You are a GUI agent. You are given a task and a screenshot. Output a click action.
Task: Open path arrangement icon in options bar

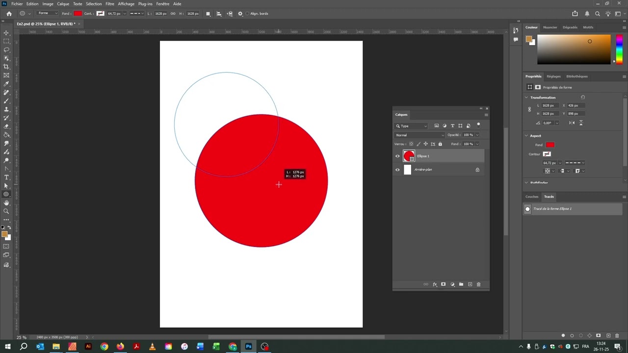pos(230,14)
